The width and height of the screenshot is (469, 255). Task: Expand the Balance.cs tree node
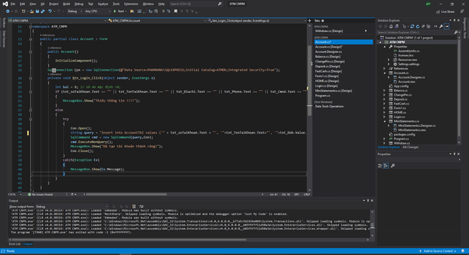[385, 90]
